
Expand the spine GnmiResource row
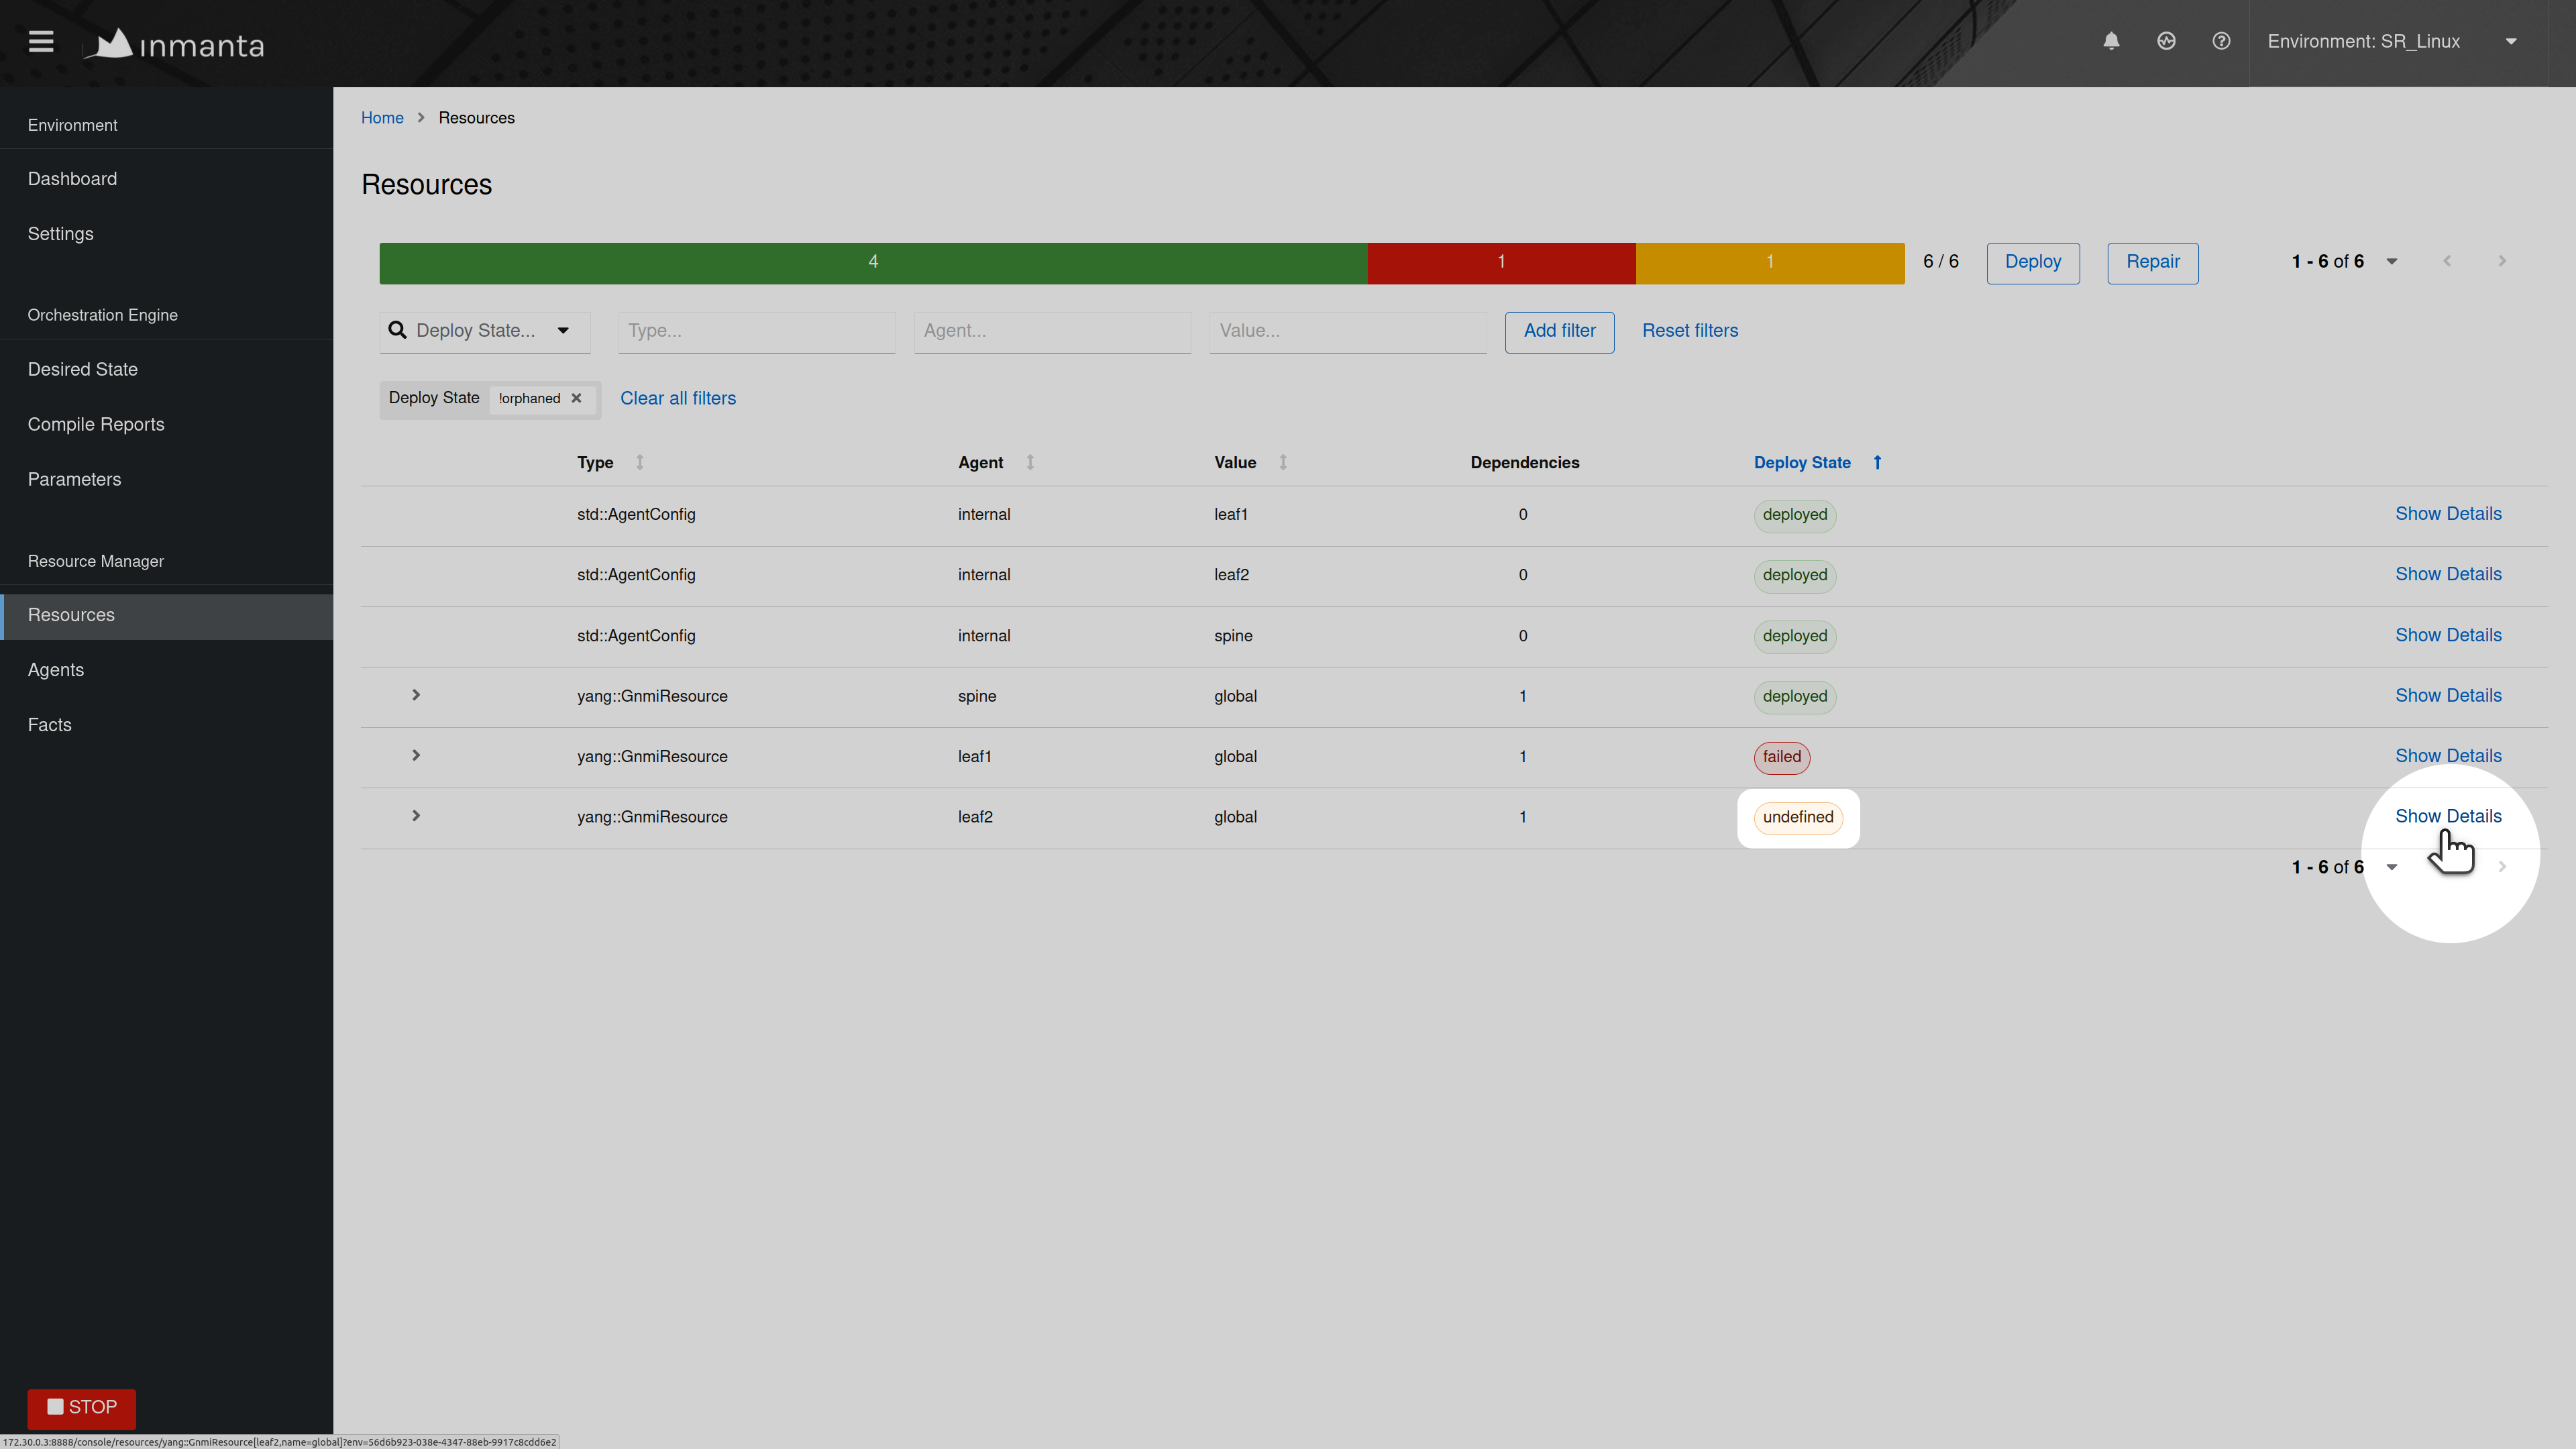tap(416, 695)
